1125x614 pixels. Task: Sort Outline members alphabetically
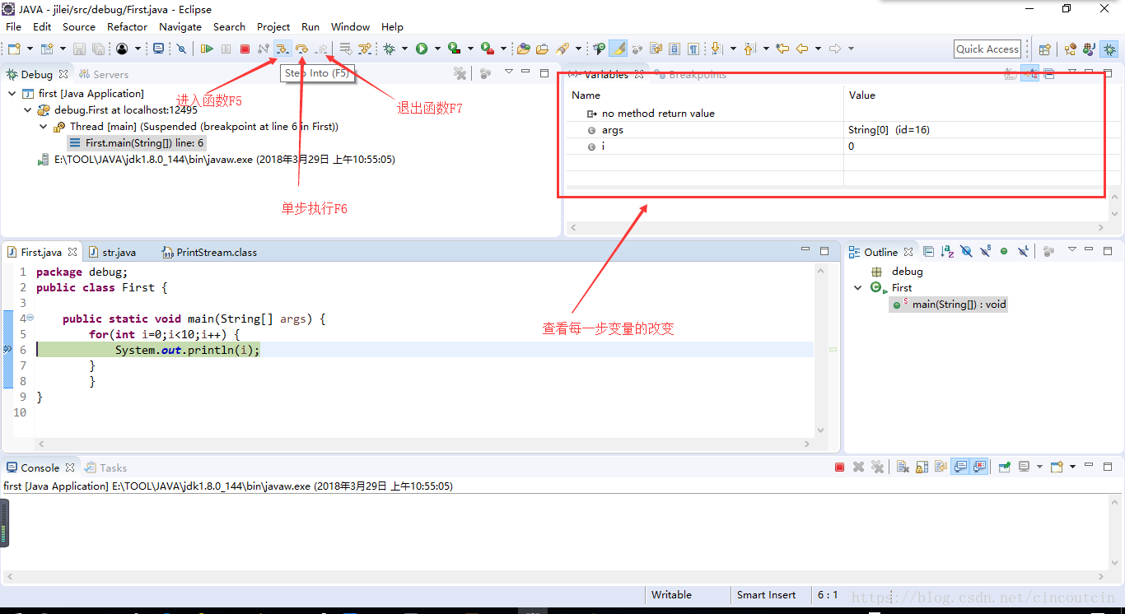point(947,252)
